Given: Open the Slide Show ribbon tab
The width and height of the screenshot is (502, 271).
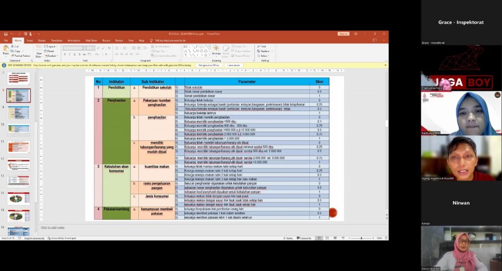Looking at the screenshot, I should pyautogui.click(x=91, y=40).
